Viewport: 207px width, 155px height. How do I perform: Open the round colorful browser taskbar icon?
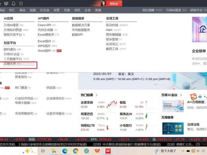pyautogui.click(x=76, y=151)
